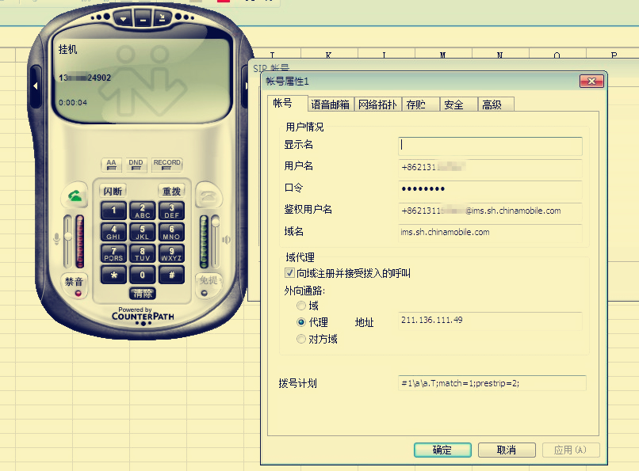Click keypad key 0
Viewport: 639px width, 471px height.
142,275
